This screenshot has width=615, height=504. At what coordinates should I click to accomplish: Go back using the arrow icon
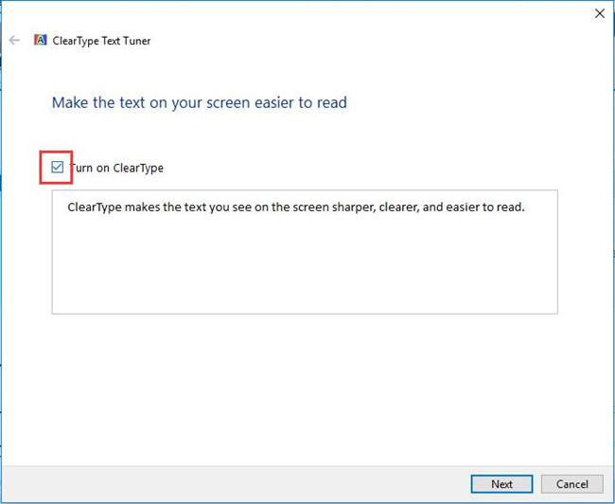[14, 40]
